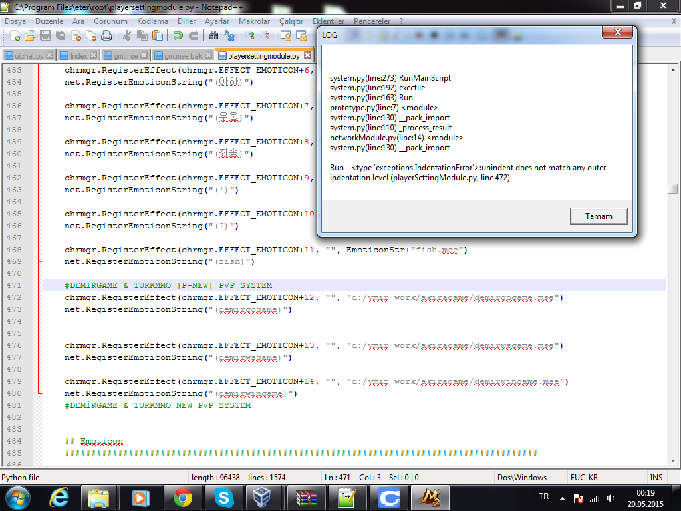
Task: Open the Dosya menu
Action: [15, 21]
